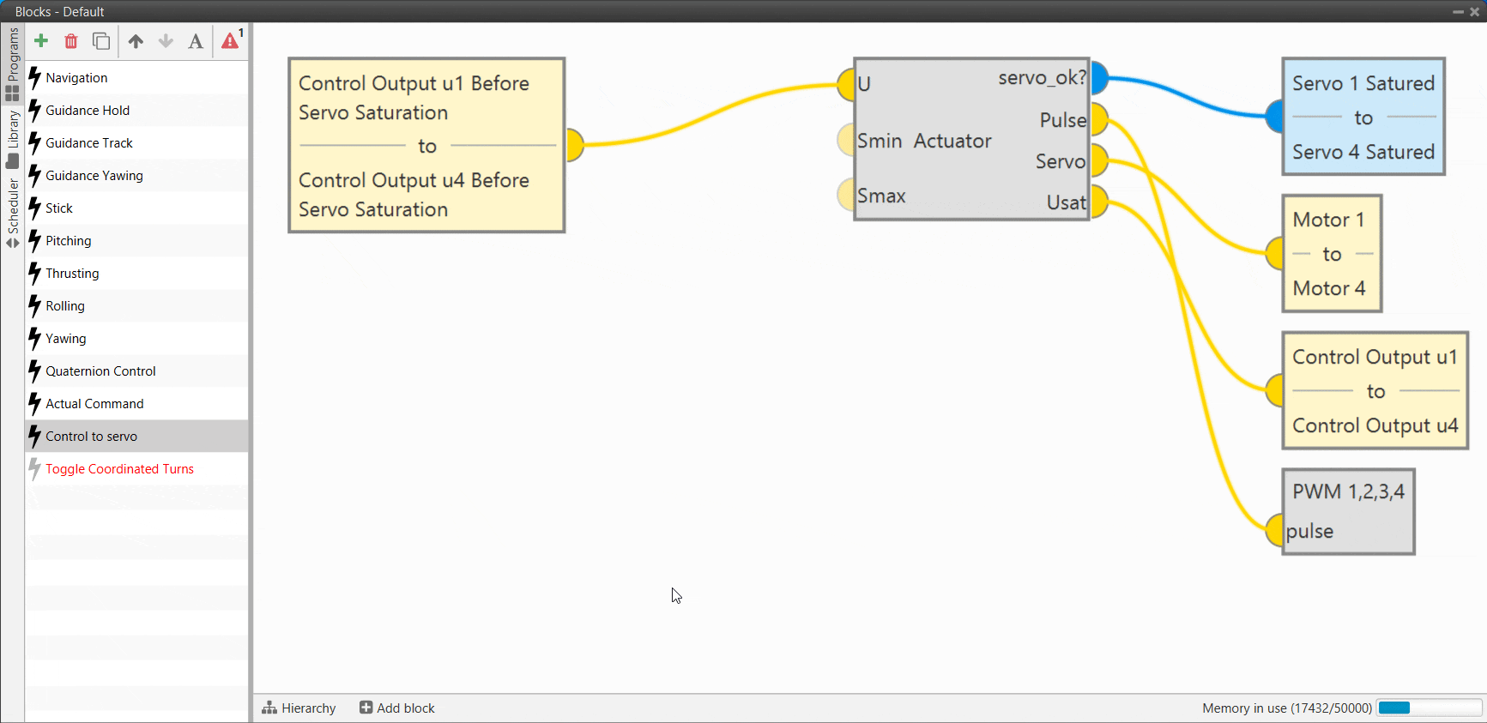
Task: Move program up with arrow icon
Action: [x=136, y=41]
